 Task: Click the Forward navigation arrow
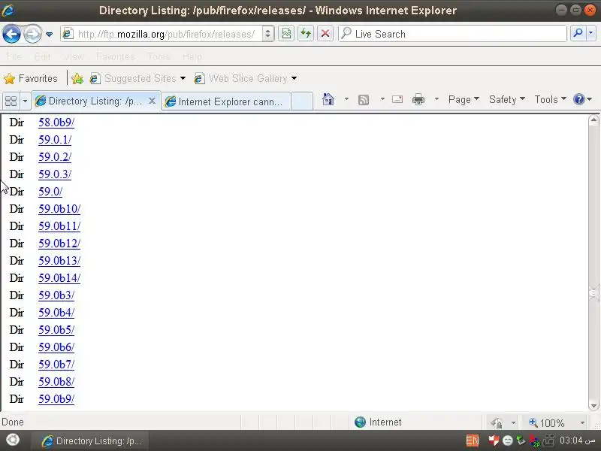pos(32,34)
